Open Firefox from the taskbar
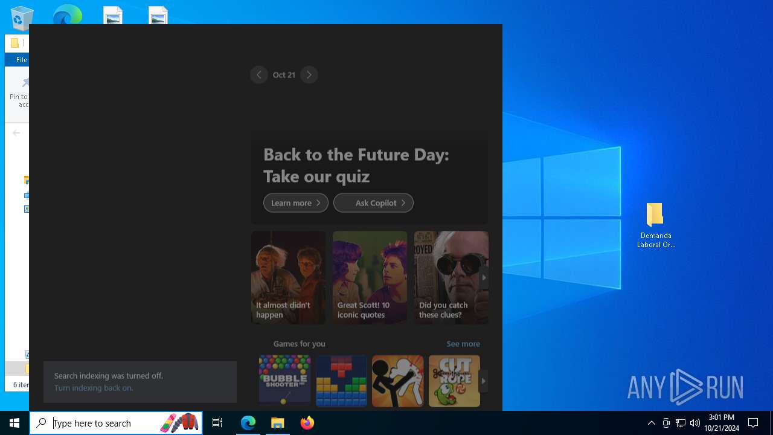 (x=307, y=423)
